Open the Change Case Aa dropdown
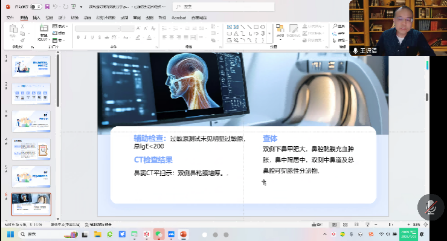Viewport: 447px width, 241px height. click(x=126, y=37)
